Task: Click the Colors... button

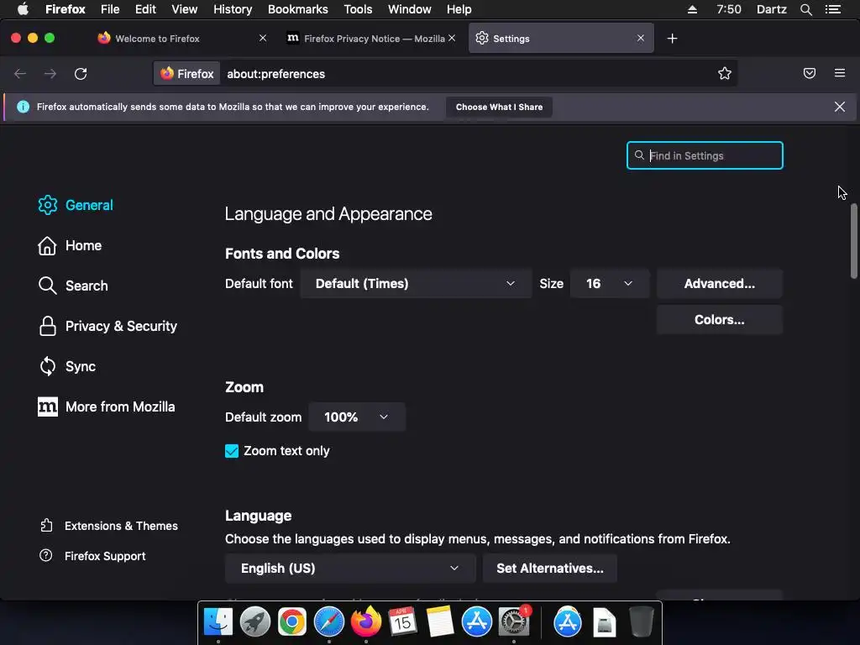Action: [720, 320]
